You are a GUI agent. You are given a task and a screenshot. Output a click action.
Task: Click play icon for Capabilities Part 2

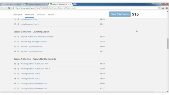pos(18,51)
